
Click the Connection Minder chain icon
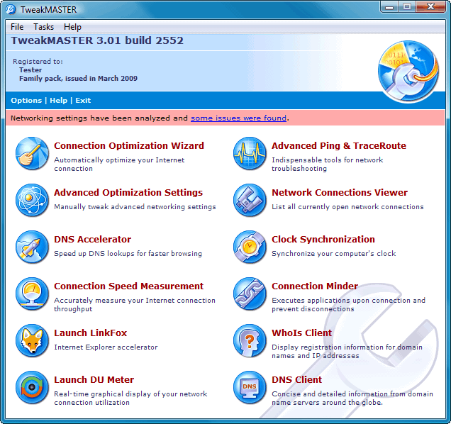click(x=250, y=294)
